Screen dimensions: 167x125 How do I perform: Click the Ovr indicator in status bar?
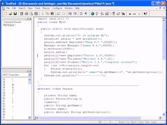pos(128,122)
